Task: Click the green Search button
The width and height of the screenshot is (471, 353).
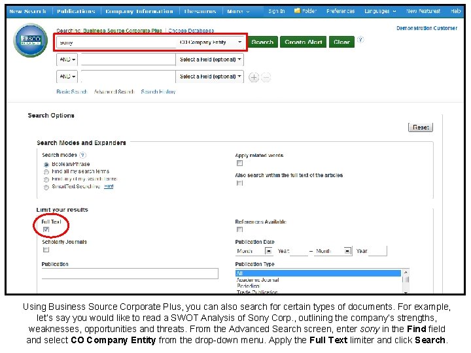Action: click(x=262, y=42)
